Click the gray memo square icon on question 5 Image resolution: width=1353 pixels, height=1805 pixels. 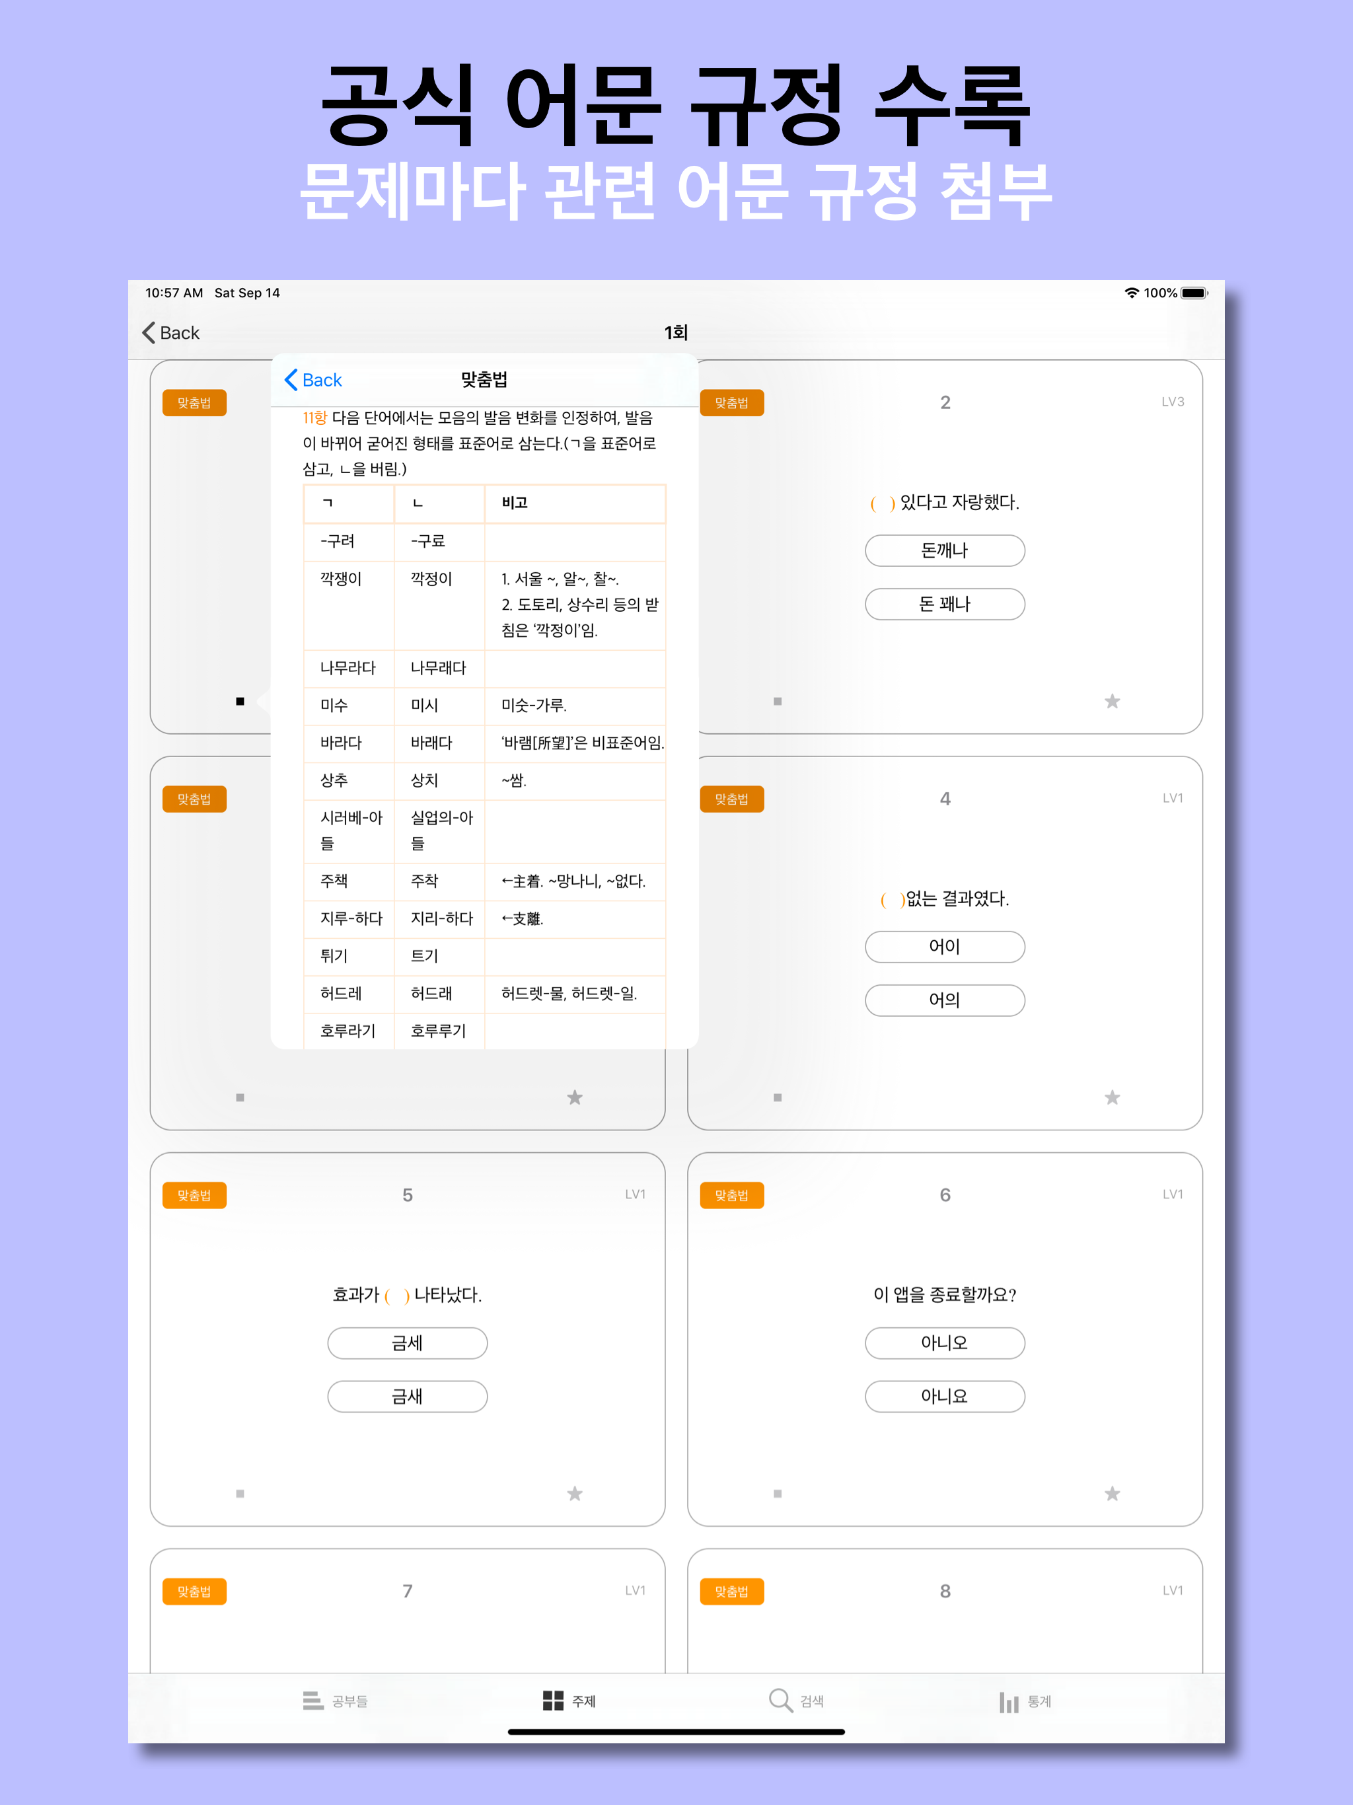239,1493
